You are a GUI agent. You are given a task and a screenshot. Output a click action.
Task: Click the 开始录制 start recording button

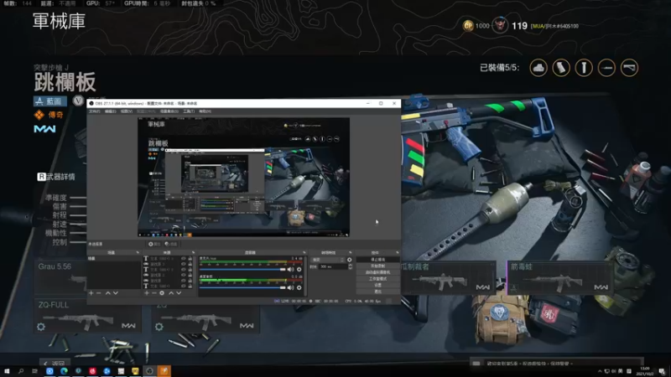pos(377,266)
